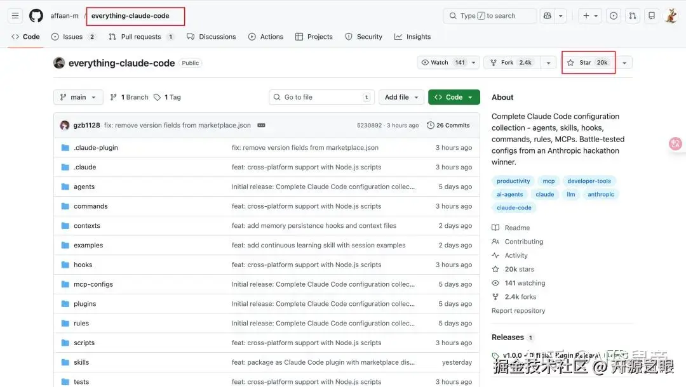This screenshot has height=387, width=686.
Task: Open contexts commit message about memory persistence
Action: click(314, 226)
